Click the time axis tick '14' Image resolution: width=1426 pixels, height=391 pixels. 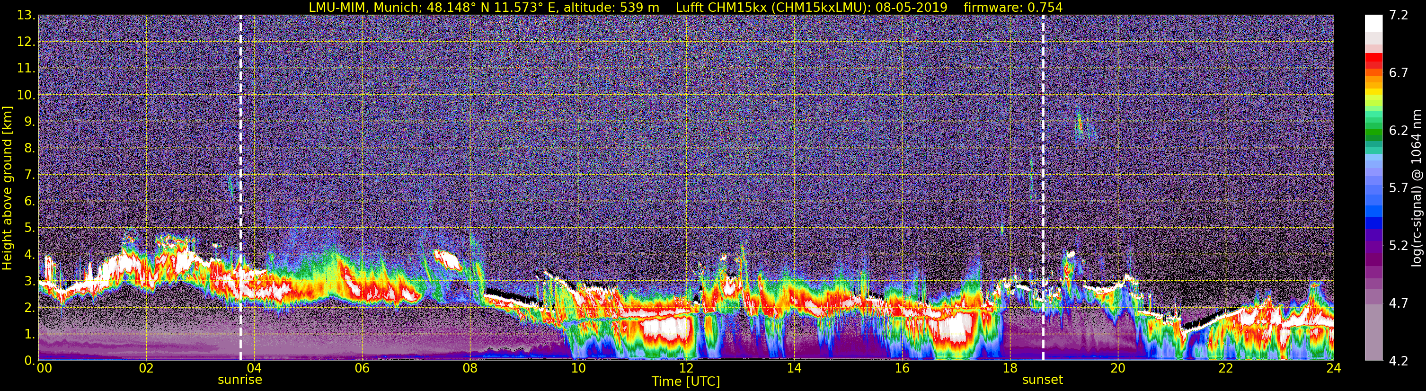(x=794, y=369)
